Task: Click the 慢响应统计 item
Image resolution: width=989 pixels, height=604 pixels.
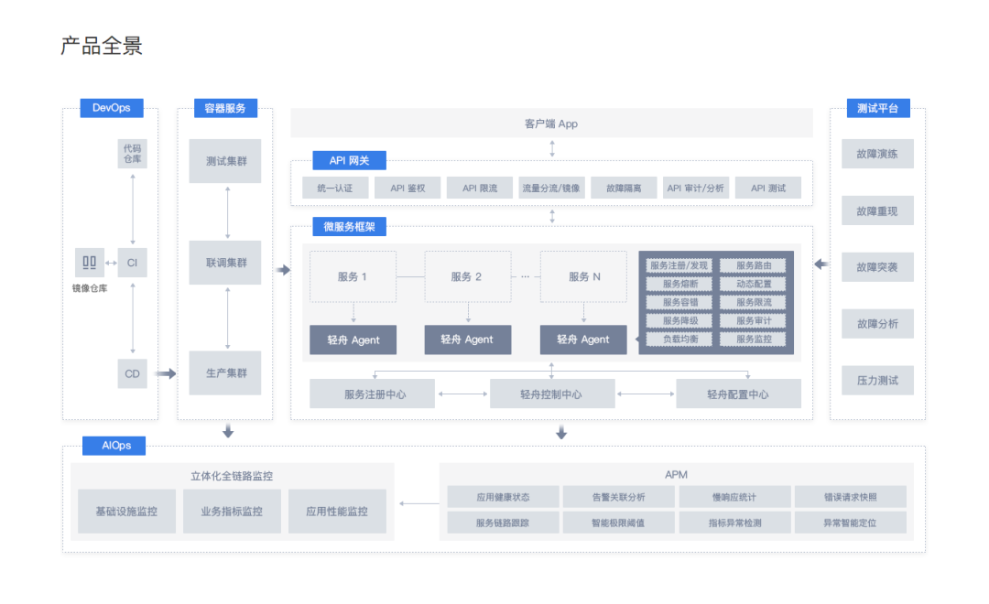Action: pyautogui.click(x=734, y=497)
